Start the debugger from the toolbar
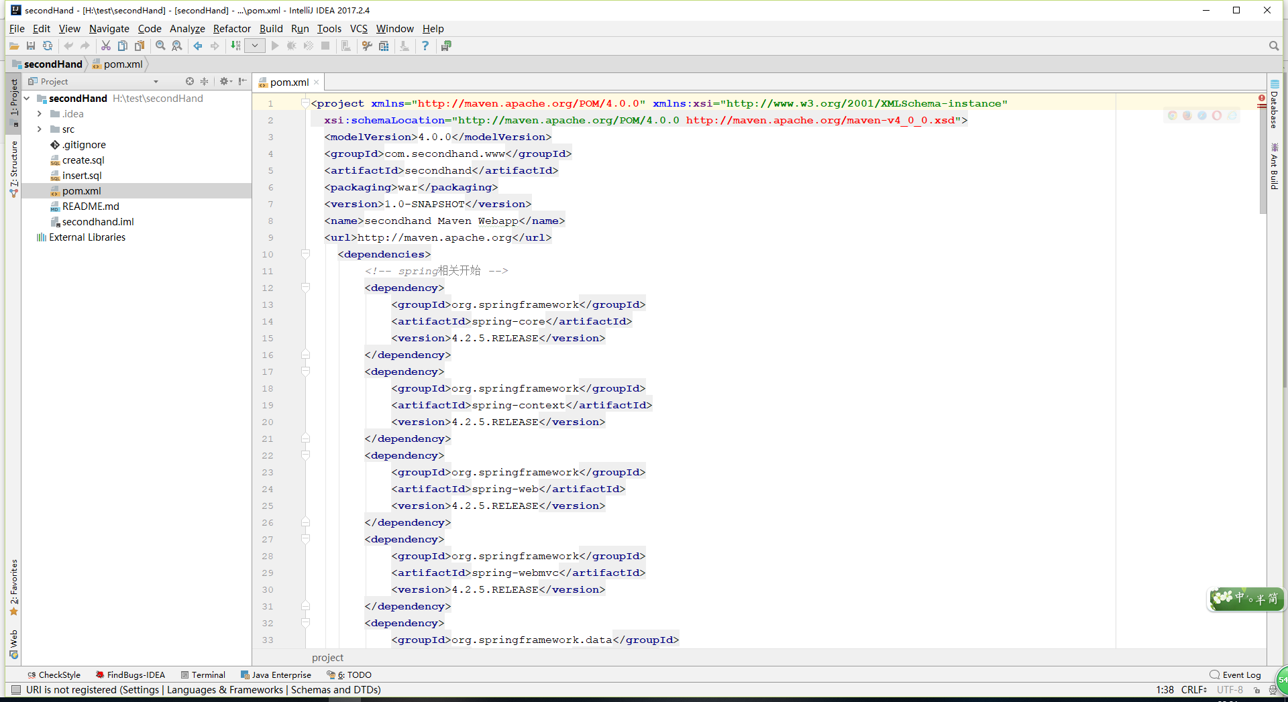The width and height of the screenshot is (1288, 702). pos(291,46)
